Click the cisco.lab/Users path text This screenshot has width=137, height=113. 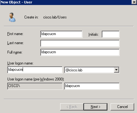(55, 17)
